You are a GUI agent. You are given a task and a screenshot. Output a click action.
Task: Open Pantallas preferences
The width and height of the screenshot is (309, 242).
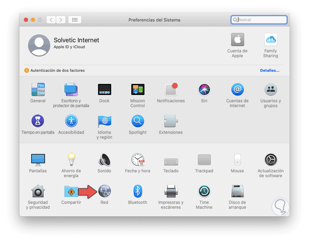click(38, 159)
